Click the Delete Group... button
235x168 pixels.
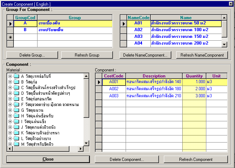[x=32, y=55]
